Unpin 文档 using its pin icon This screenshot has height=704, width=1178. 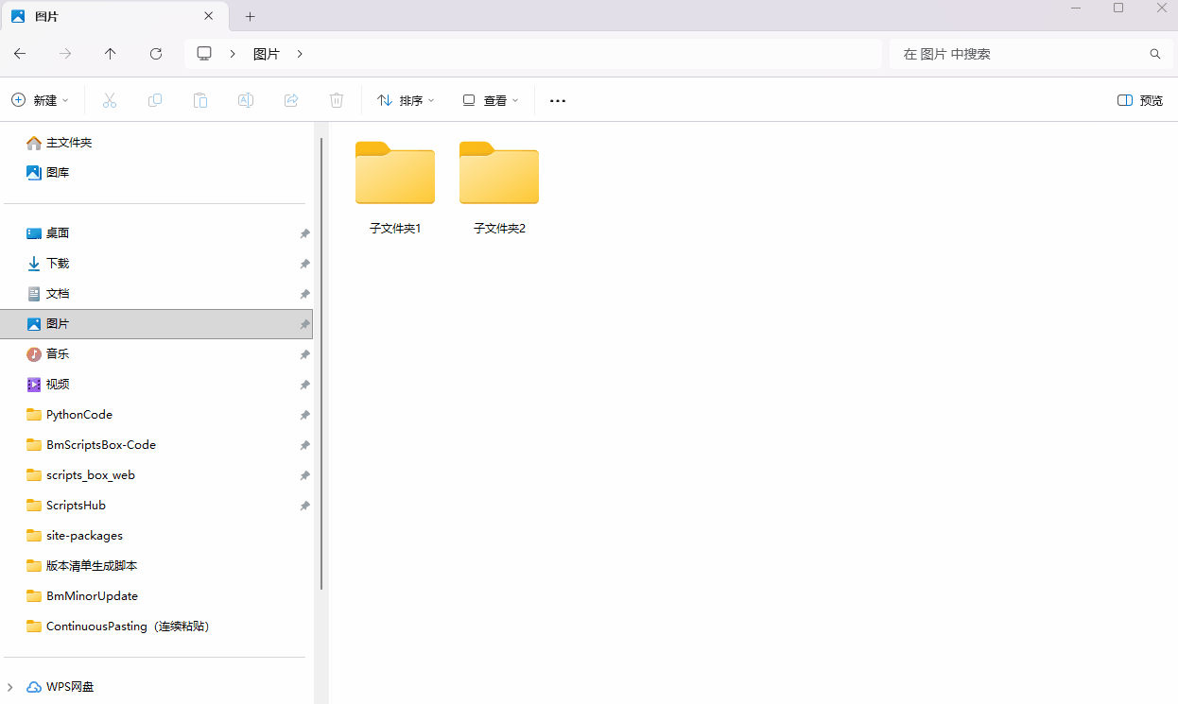(x=304, y=294)
